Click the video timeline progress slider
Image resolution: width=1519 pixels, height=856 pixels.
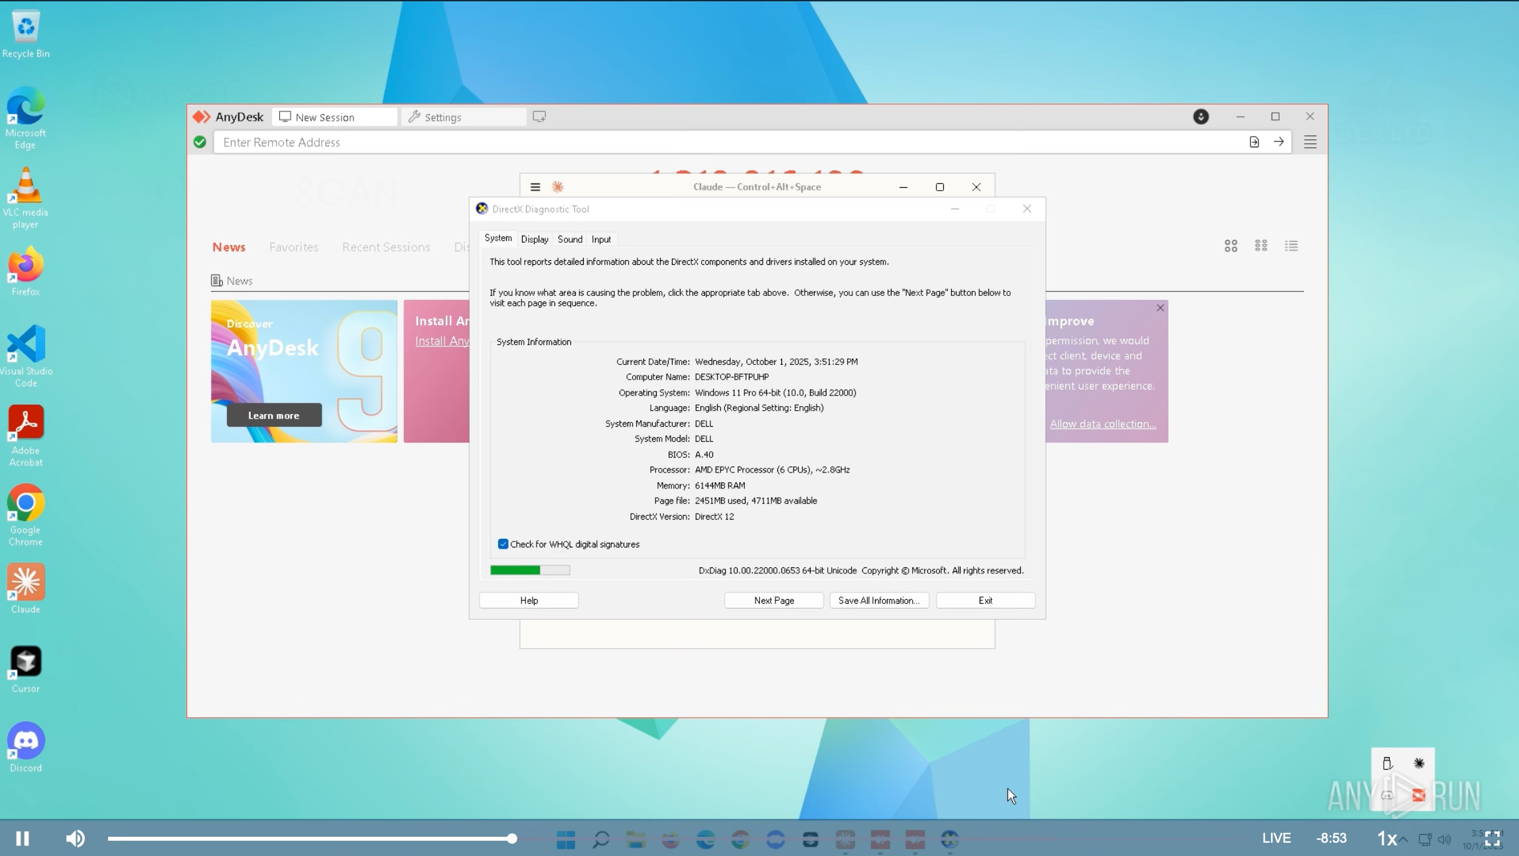pos(511,839)
